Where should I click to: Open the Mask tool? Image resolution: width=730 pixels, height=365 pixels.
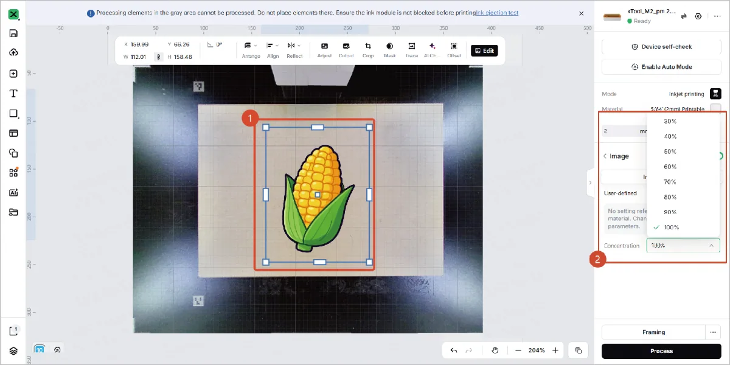(390, 49)
